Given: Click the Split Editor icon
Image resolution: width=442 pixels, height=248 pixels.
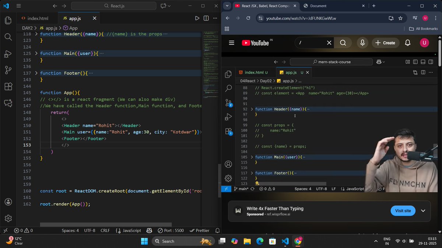Looking at the screenshot, I should 206,18.
